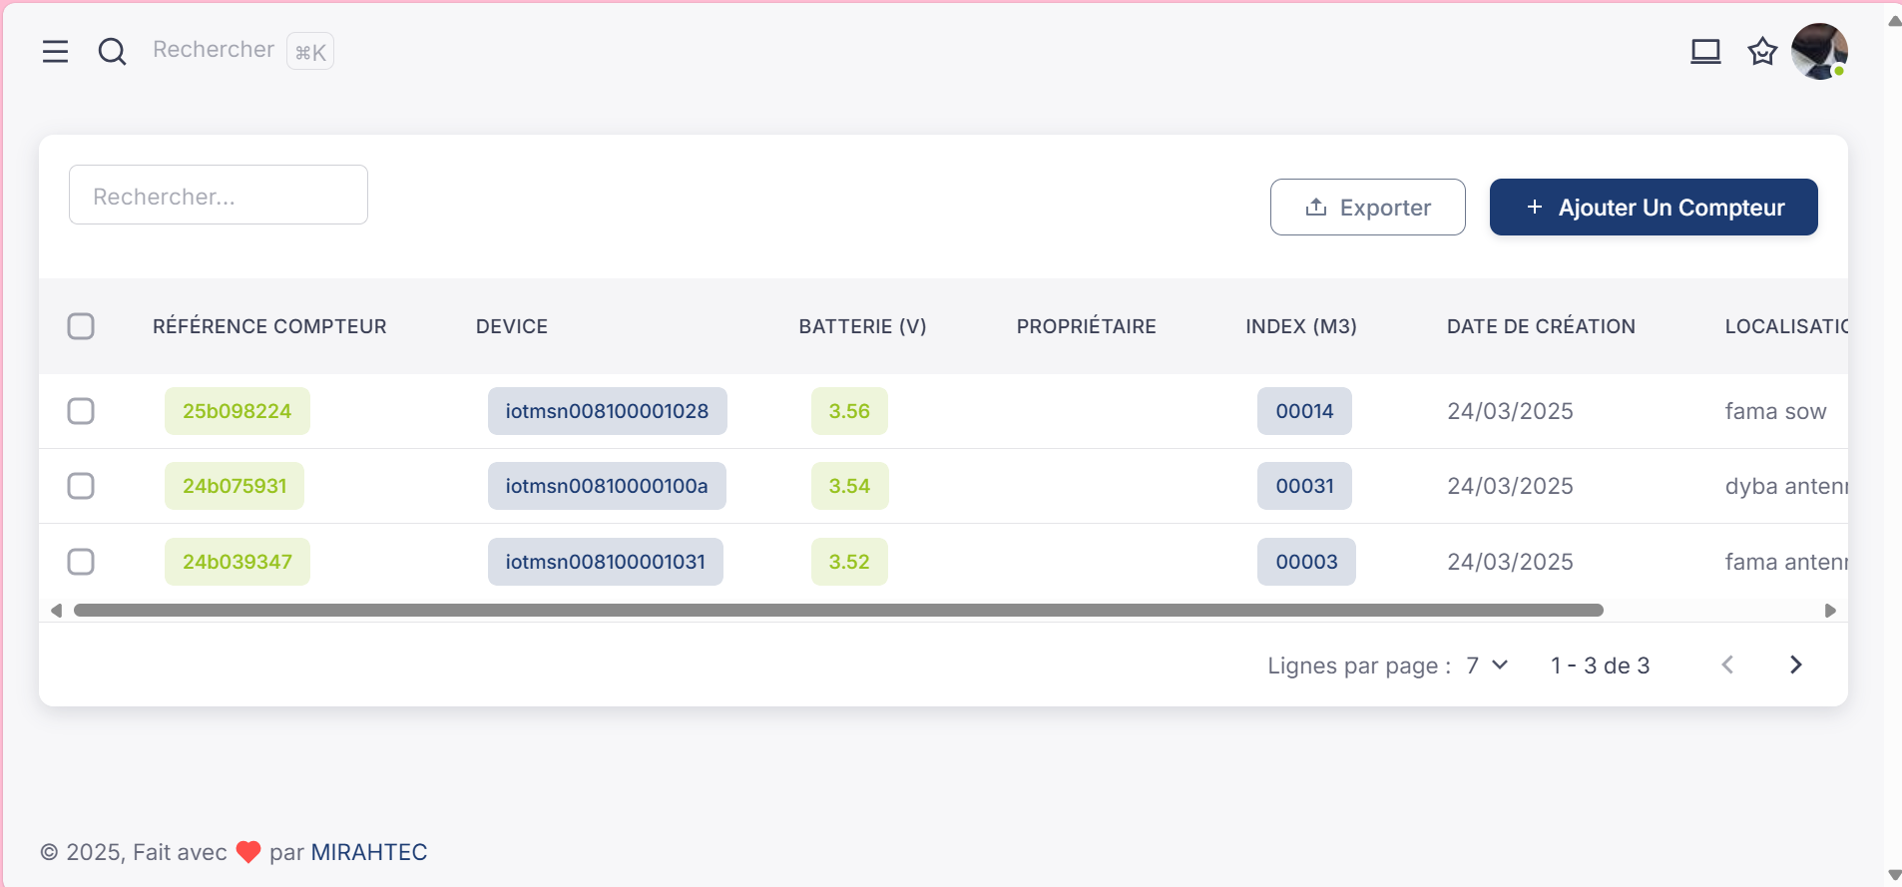
Task: Expand the Lignes par page dropdown
Action: coord(1487,665)
